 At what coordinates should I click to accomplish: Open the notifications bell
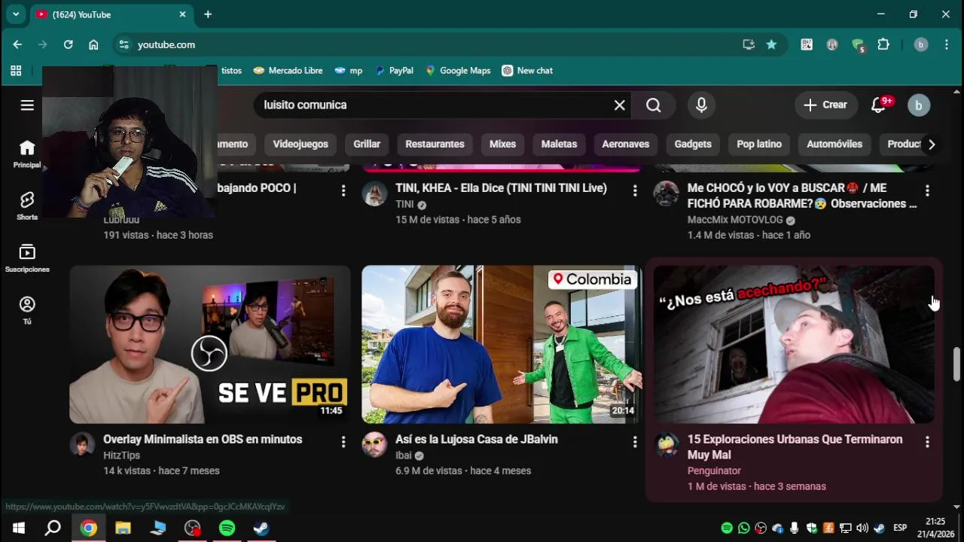[x=878, y=105]
